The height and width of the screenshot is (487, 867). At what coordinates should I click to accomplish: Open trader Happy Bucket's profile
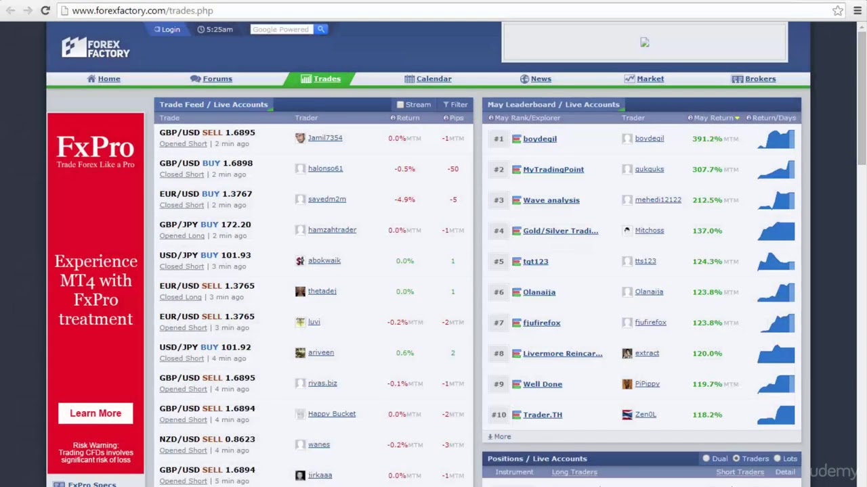(332, 414)
